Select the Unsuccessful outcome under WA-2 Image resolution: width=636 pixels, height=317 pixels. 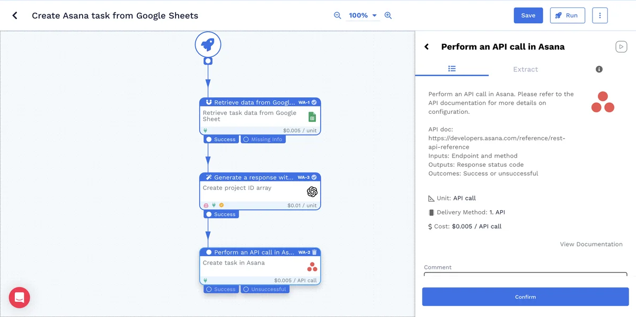coord(265,289)
